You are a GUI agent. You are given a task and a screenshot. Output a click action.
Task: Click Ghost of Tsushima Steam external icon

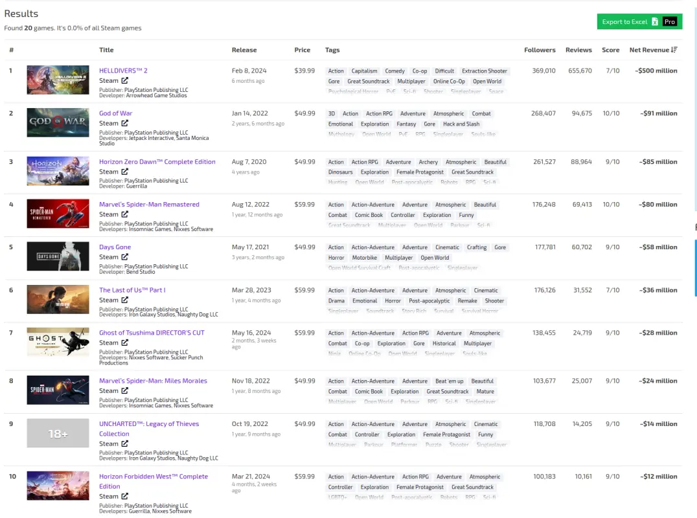pyautogui.click(x=125, y=343)
